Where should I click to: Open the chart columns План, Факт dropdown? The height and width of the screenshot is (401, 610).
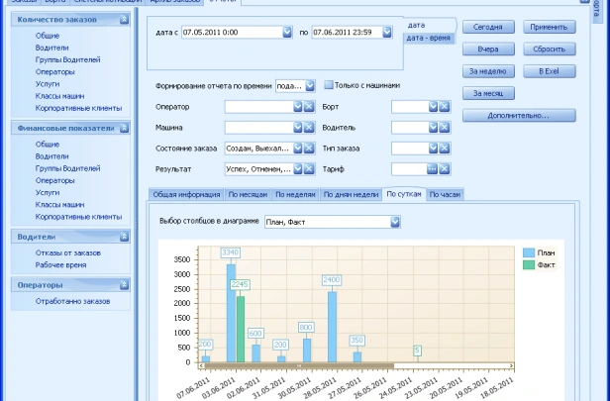click(x=395, y=222)
